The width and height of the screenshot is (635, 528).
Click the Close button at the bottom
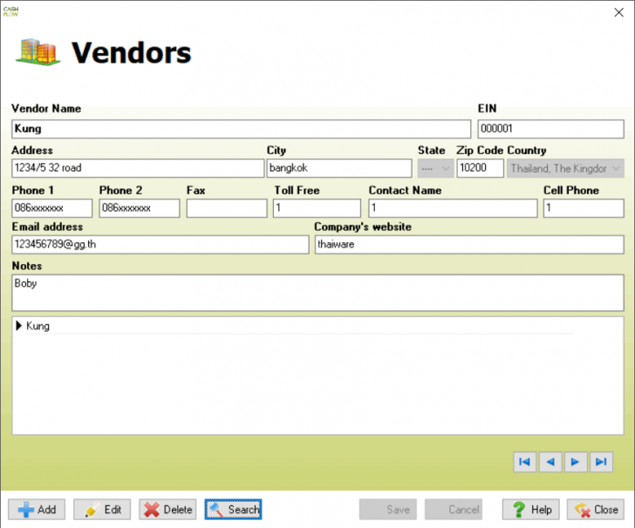pyautogui.click(x=595, y=510)
